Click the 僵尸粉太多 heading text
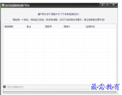The image size is (122, 95). 59,14
